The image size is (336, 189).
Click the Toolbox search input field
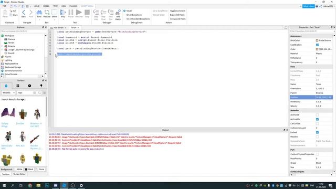pos(25,92)
